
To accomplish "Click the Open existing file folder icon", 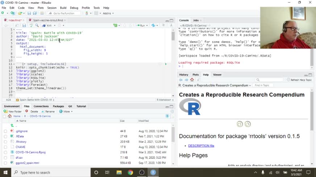I will (20, 13).
